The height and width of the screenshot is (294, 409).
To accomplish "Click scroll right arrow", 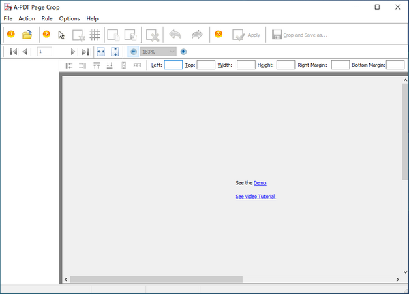I will tap(398, 280).
